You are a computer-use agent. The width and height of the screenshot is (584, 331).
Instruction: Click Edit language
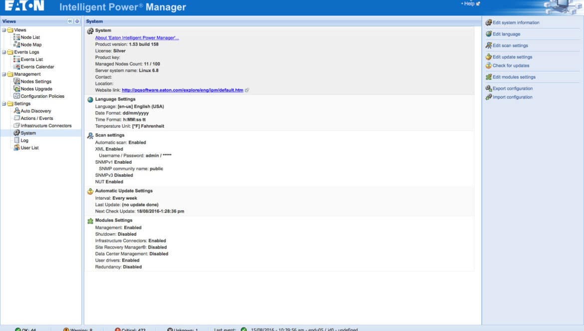[506, 34]
